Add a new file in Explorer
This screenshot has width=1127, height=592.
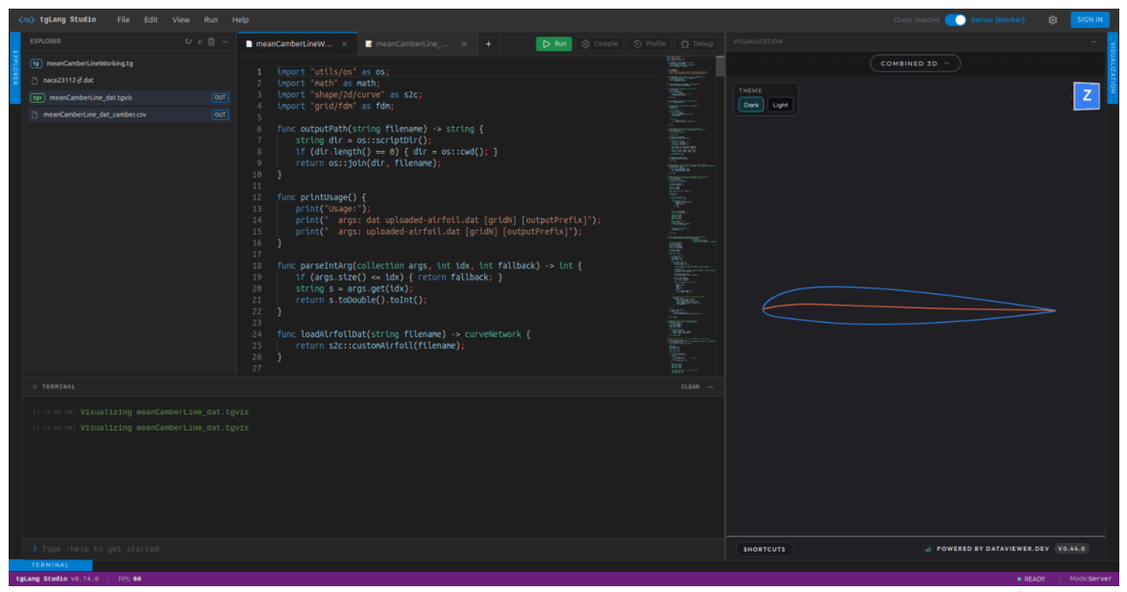point(200,41)
